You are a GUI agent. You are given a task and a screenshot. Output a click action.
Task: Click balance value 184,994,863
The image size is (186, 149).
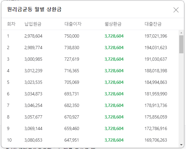[x=156, y=82]
